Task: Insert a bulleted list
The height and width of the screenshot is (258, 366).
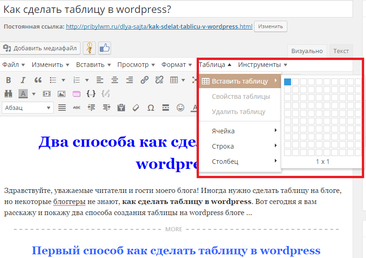Action: click(53, 80)
